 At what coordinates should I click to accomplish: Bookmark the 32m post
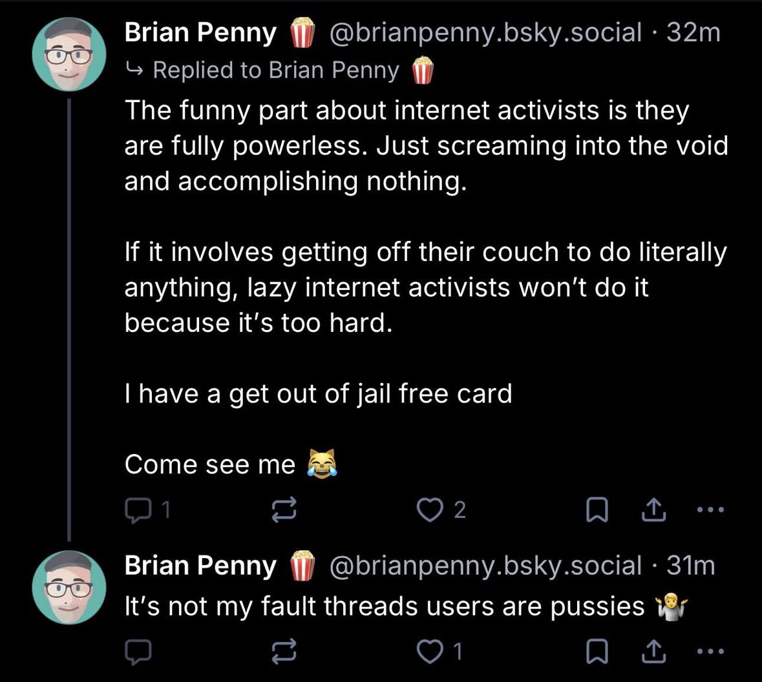click(x=595, y=510)
